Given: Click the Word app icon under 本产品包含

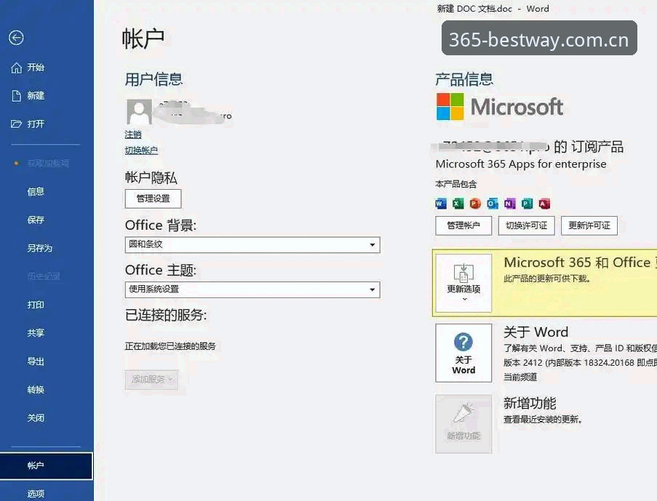Looking at the screenshot, I should click(x=441, y=204).
